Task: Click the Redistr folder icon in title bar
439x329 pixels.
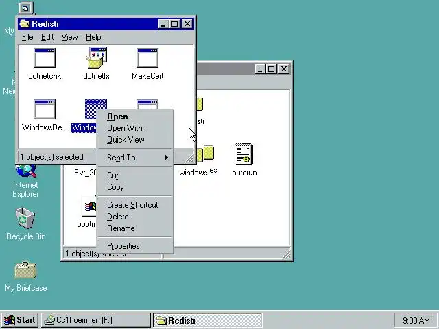Action: tap(25, 24)
